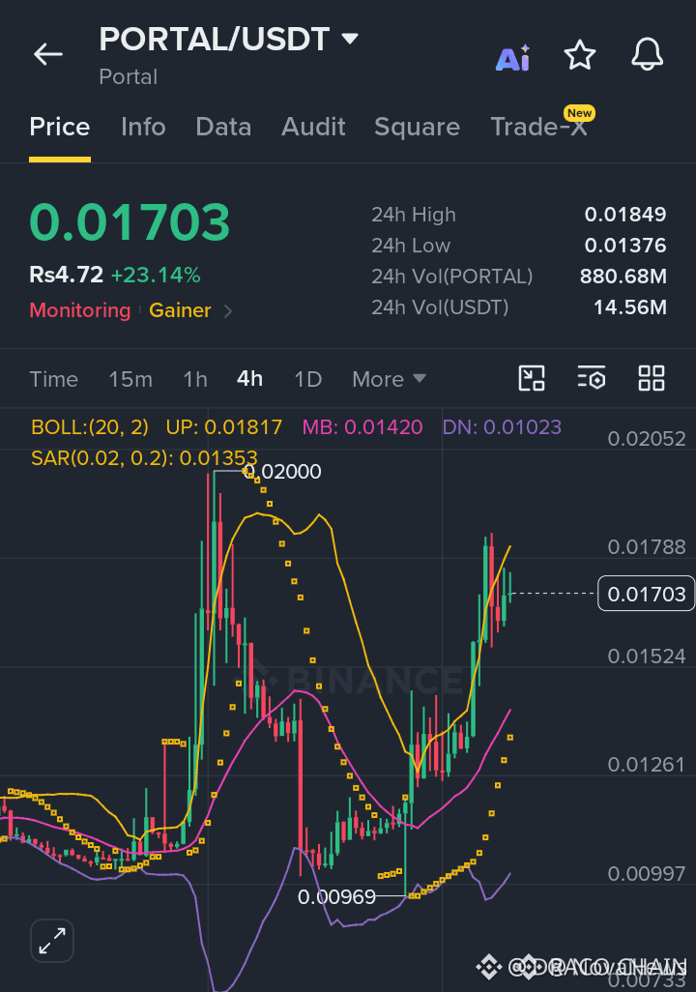696x992 pixels.
Task: Tap the +23.14% change percentage
Action: [x=156, y=276]
